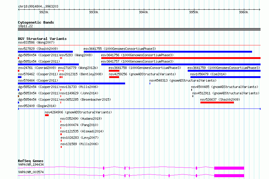Open nsv3352490 (Audano2019) label
The height and width of the screenshot is (179, 269).
click(81, 119)
